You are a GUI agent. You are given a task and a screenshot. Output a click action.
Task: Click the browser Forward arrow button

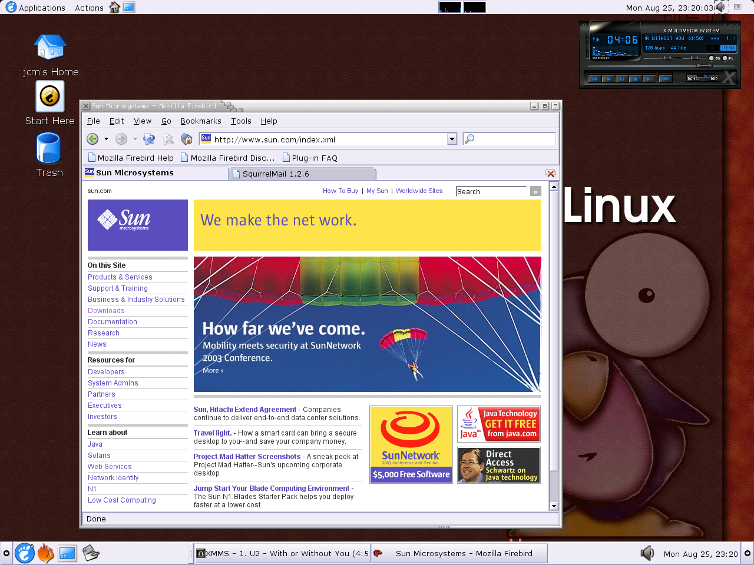tap(121, 139)
